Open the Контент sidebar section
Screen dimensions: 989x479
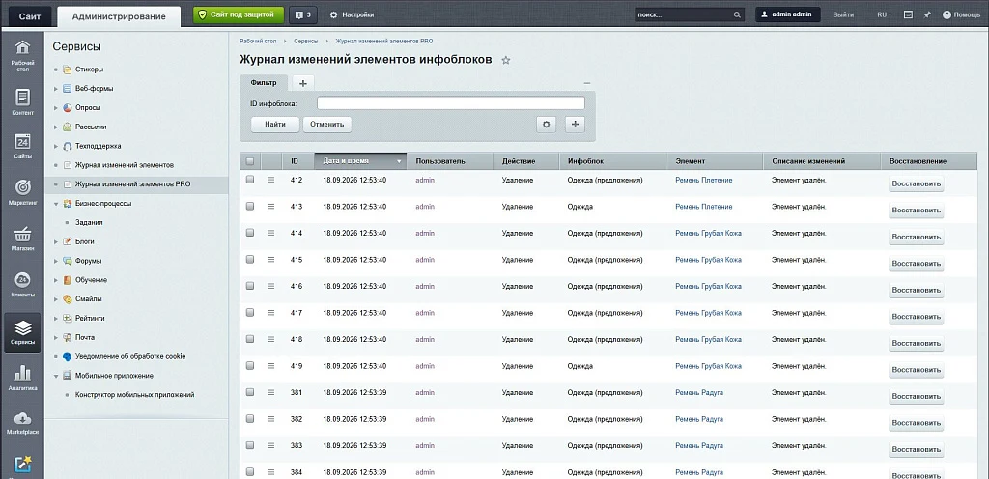click(22, 102)
